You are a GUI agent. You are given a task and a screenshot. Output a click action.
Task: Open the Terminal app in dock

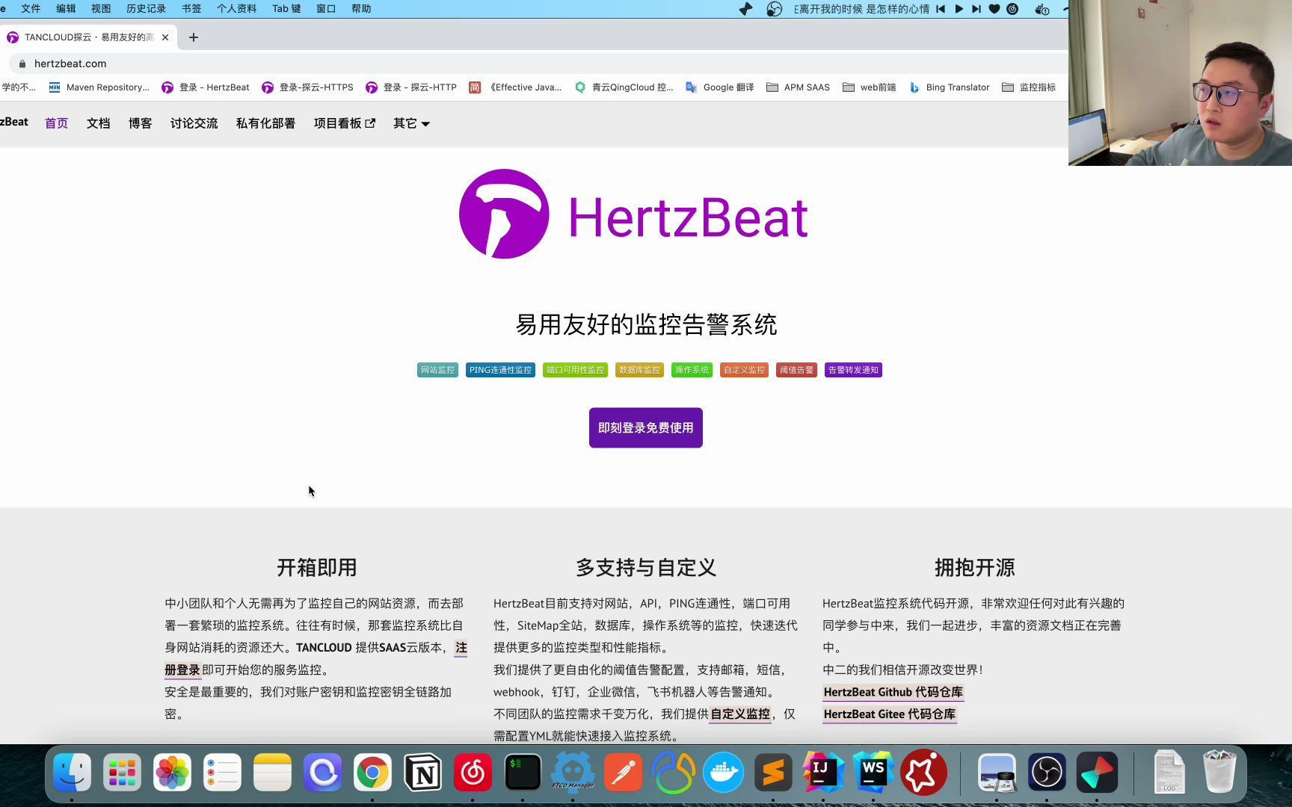pos(523,773)
